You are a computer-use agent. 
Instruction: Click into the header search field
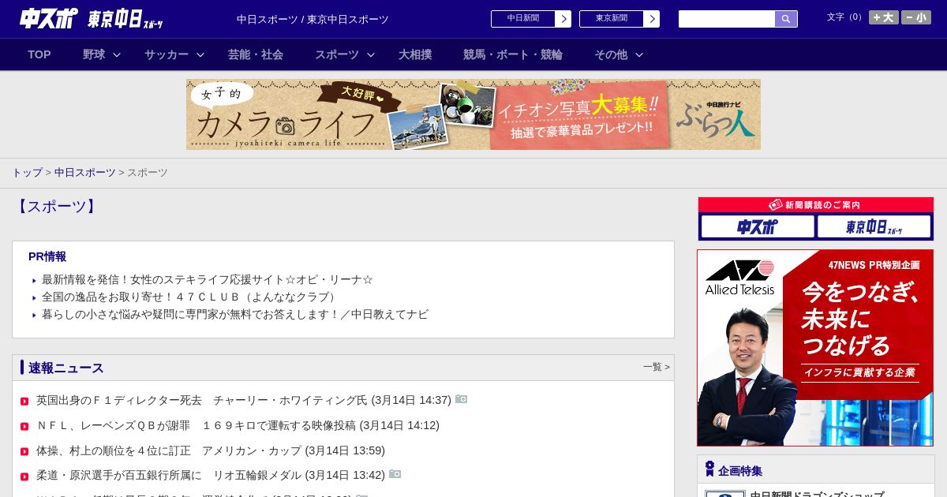coord(727,19)
